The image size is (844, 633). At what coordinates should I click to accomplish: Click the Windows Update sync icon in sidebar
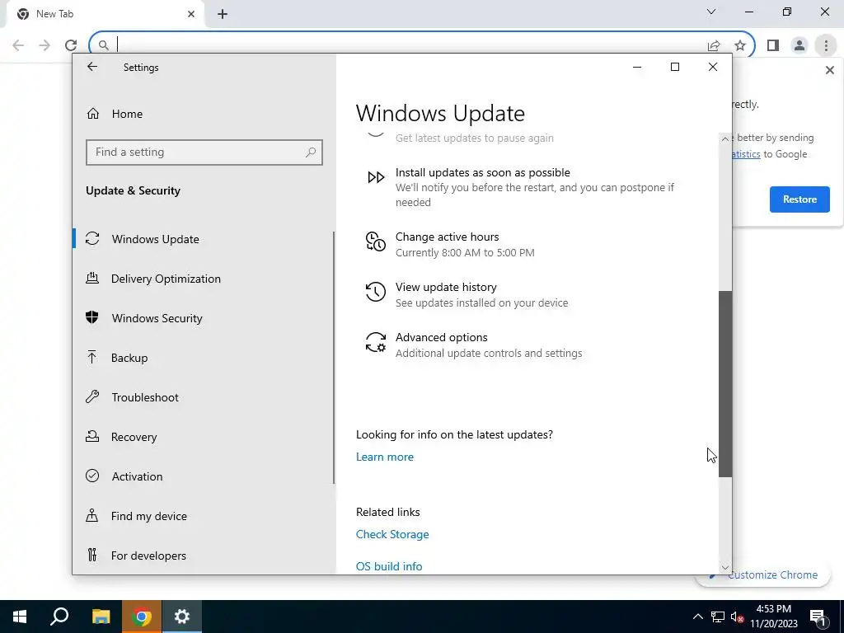click(92, 238)
